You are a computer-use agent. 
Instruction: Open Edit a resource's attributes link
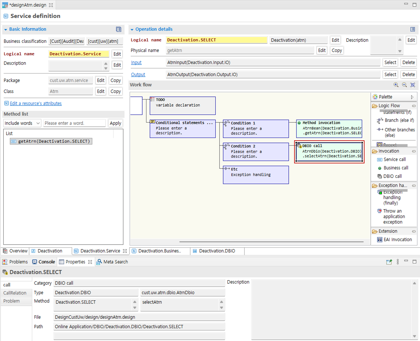(35, 103)
